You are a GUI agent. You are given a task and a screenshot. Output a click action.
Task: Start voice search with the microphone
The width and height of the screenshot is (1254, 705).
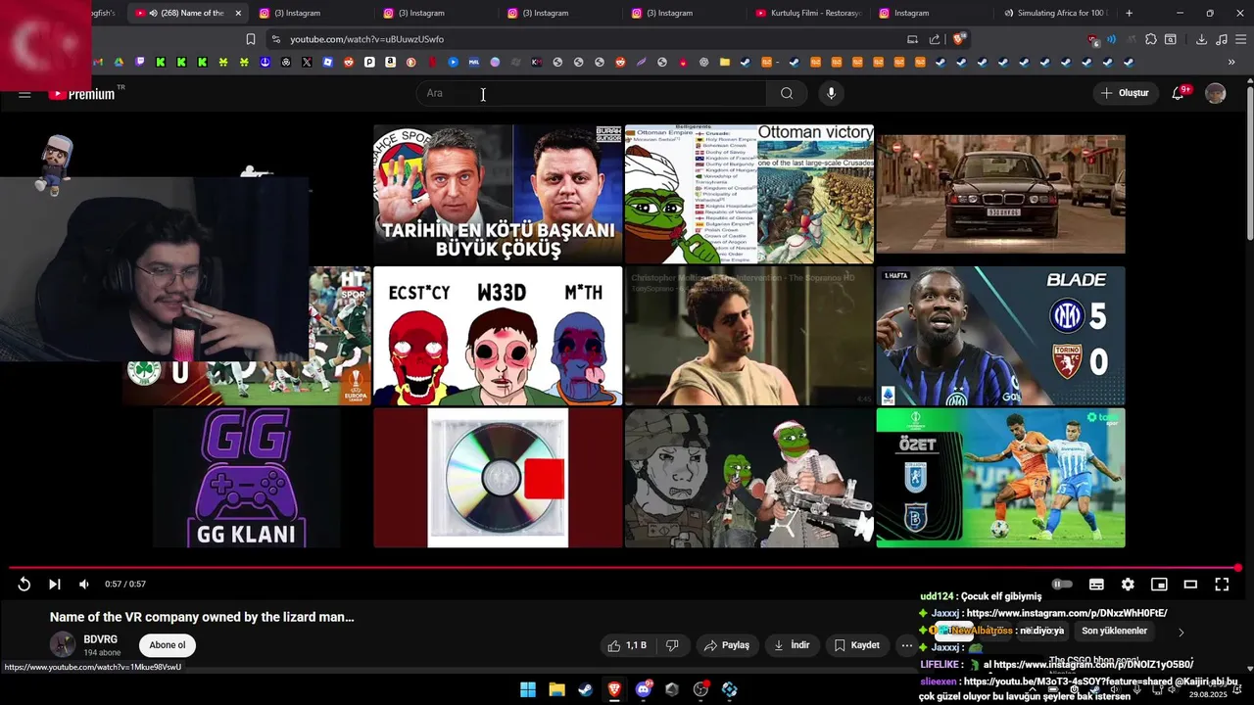tap(831, 93)
